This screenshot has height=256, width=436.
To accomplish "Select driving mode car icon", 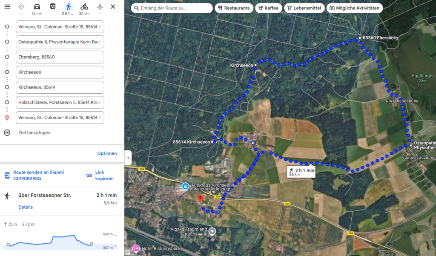I will (37, 7).
